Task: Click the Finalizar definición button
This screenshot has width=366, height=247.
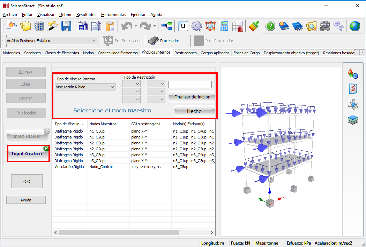Action: click(x=192, y=97)
